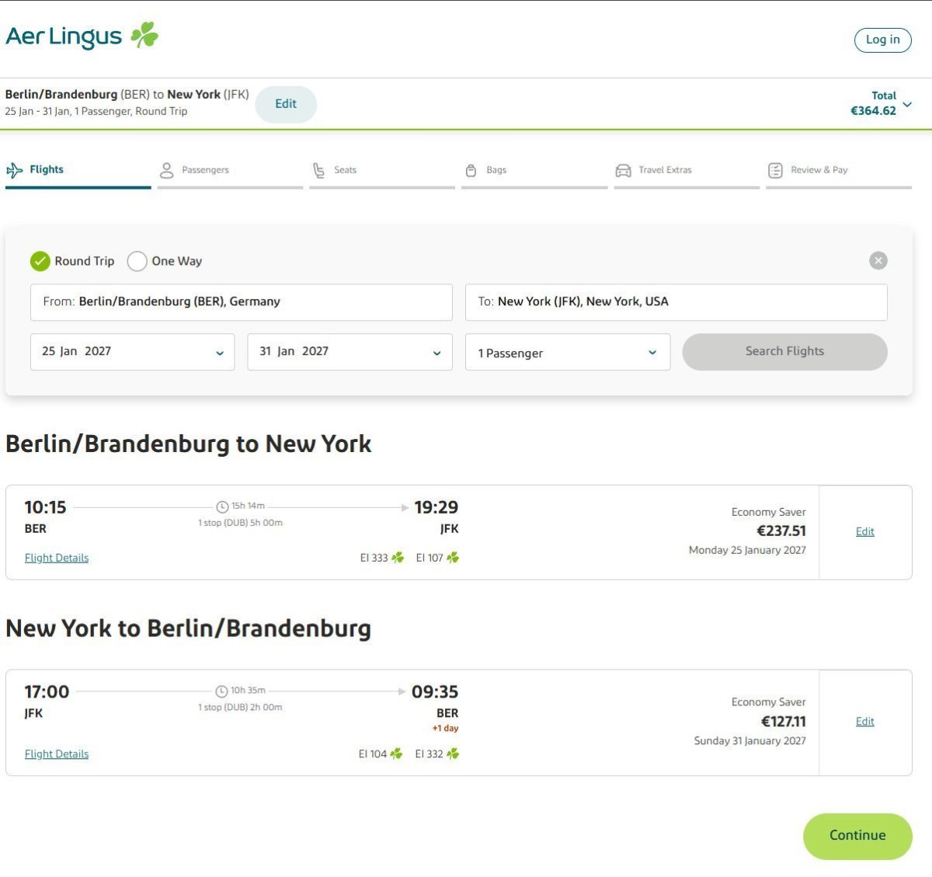
Task: Click shamrock icon next to EI 104
Action: 396,753
